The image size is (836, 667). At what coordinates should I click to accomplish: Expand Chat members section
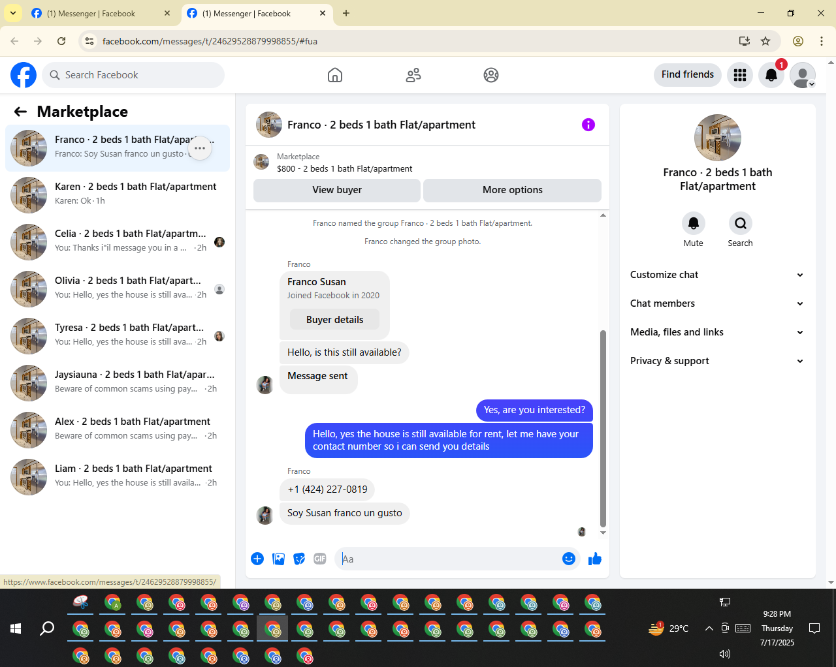tap(718, 303)
